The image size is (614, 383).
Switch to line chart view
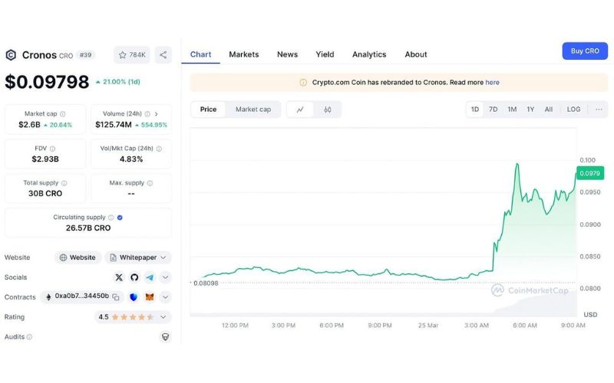[x=300, y=110]
